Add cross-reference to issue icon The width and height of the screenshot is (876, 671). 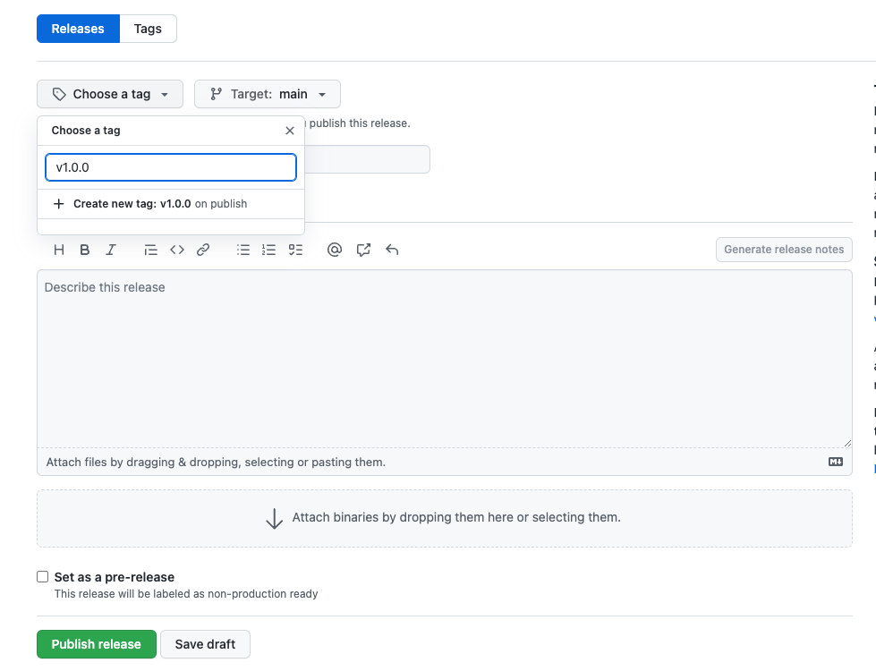click(363, 250)
